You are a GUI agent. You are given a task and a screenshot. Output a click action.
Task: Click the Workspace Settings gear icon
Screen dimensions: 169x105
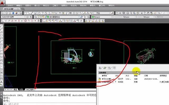pyautogui.click(x=27, y=17)
